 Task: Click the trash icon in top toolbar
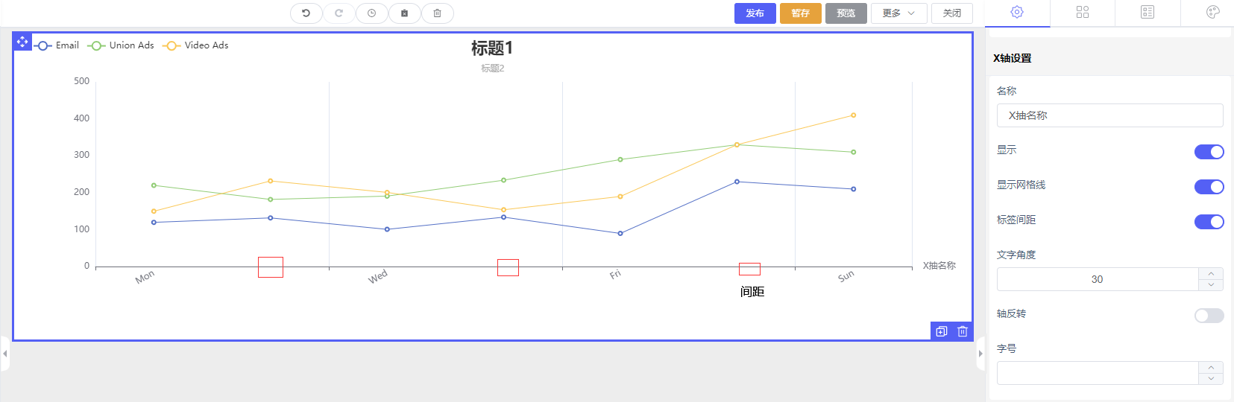click(x=437, y=13)
